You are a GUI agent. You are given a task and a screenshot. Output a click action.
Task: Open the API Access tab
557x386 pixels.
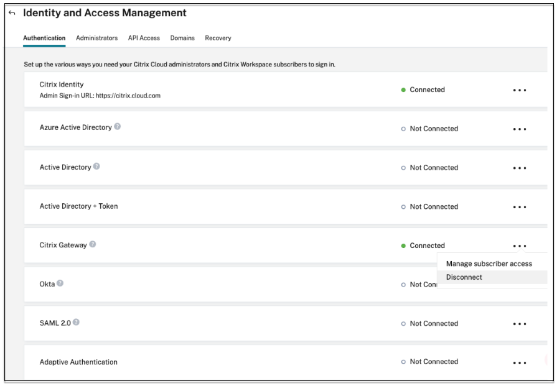pos(144,38)
